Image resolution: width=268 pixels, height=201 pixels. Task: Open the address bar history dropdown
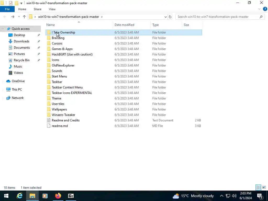click(165, 17)
